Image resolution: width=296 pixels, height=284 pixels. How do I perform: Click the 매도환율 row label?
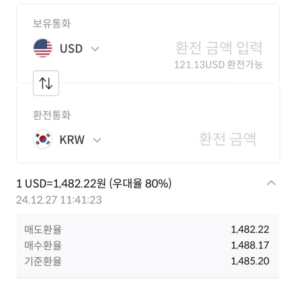tap(43, 229)
